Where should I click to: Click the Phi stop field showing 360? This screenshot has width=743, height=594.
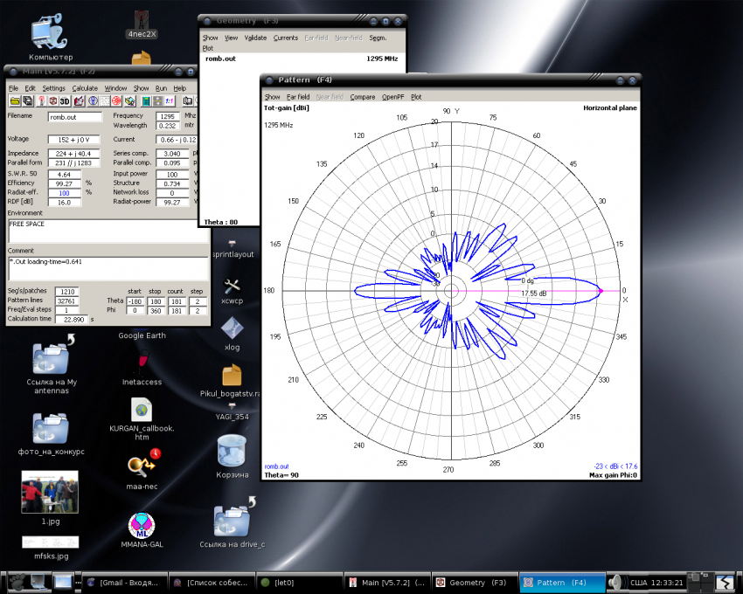pos(155,311)
